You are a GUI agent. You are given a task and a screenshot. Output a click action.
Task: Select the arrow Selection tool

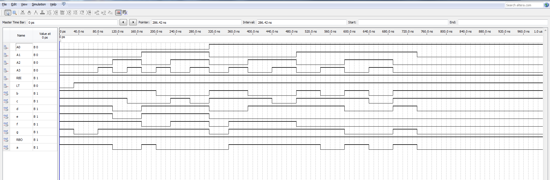coord(8,13)
